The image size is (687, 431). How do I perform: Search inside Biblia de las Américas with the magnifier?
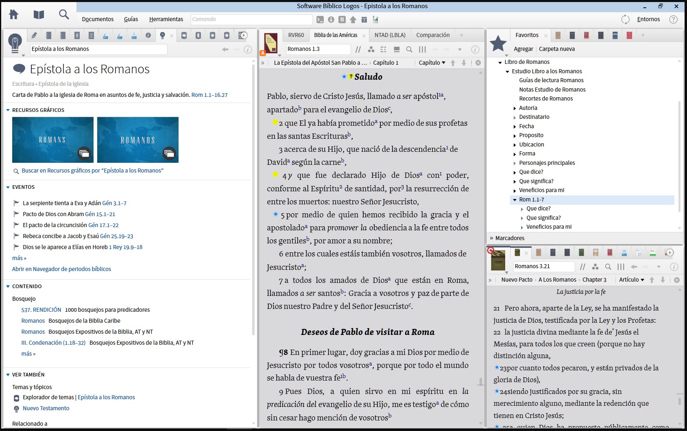[409, 49]
